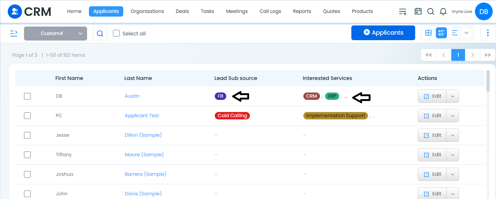This screenshot has height=199, width=496.
Task: Open the Reports menu item
Action: click(x=302, y=11)
